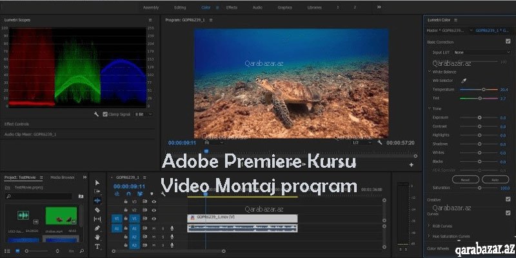Open Lumetri Scopes panel menu
Viewport: 516px width, 258px height.
pos(150,20)
